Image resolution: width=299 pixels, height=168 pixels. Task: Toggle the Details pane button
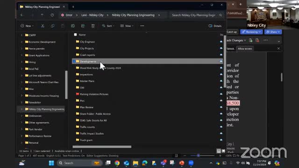(x=215, y=26)
